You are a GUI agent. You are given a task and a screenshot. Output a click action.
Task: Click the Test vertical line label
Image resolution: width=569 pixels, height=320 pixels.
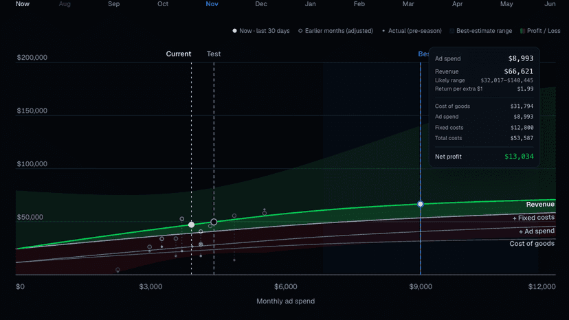pyautogui.click(x=214, y=54)
